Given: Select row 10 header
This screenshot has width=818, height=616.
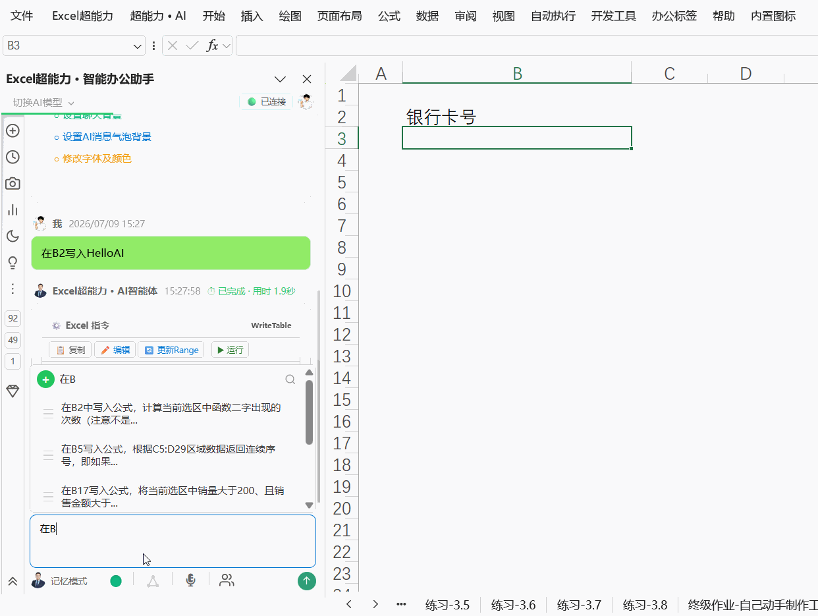Looking at the screenshot, I should 342,291.
